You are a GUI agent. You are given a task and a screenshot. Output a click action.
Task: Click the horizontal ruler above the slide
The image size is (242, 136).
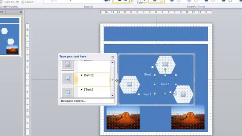[x=156, y=12]
